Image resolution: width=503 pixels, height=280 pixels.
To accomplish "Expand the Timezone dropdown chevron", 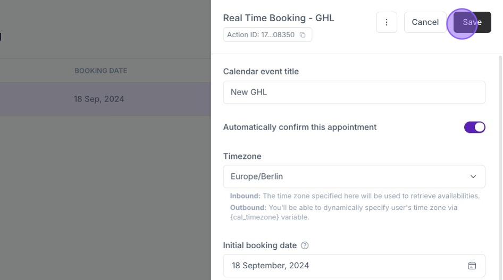I will 473,176.
